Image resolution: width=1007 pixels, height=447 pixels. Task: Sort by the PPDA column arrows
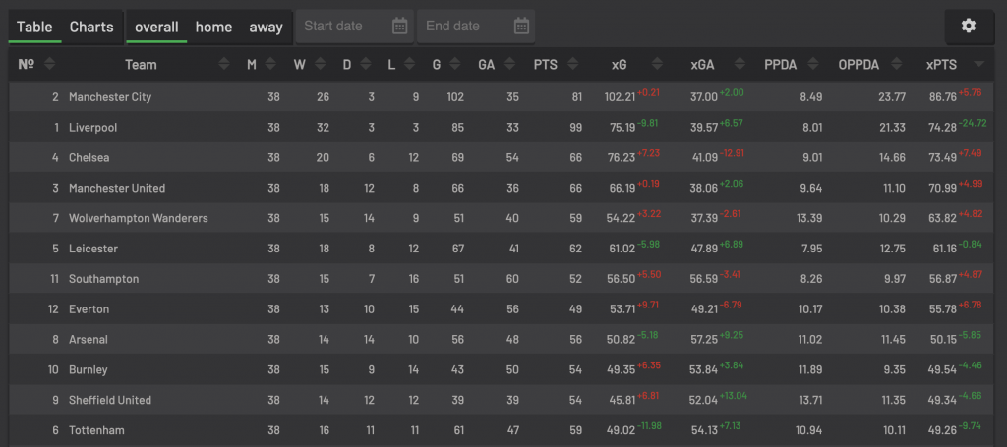click(813, 64)
